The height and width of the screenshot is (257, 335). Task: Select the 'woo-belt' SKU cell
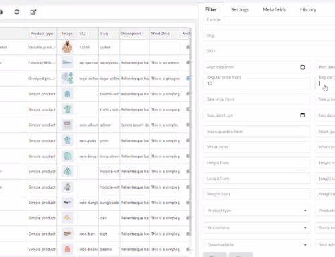click(x=88, y=234)
